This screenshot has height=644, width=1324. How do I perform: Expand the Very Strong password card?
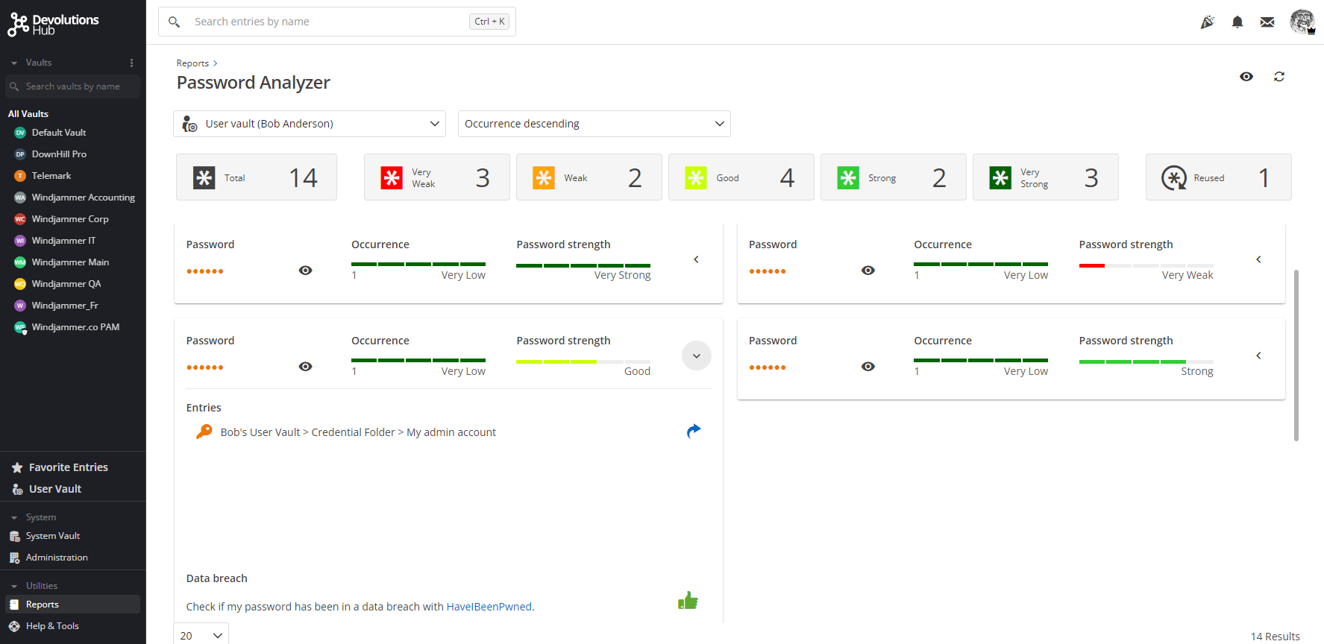(x=696, y=259)
